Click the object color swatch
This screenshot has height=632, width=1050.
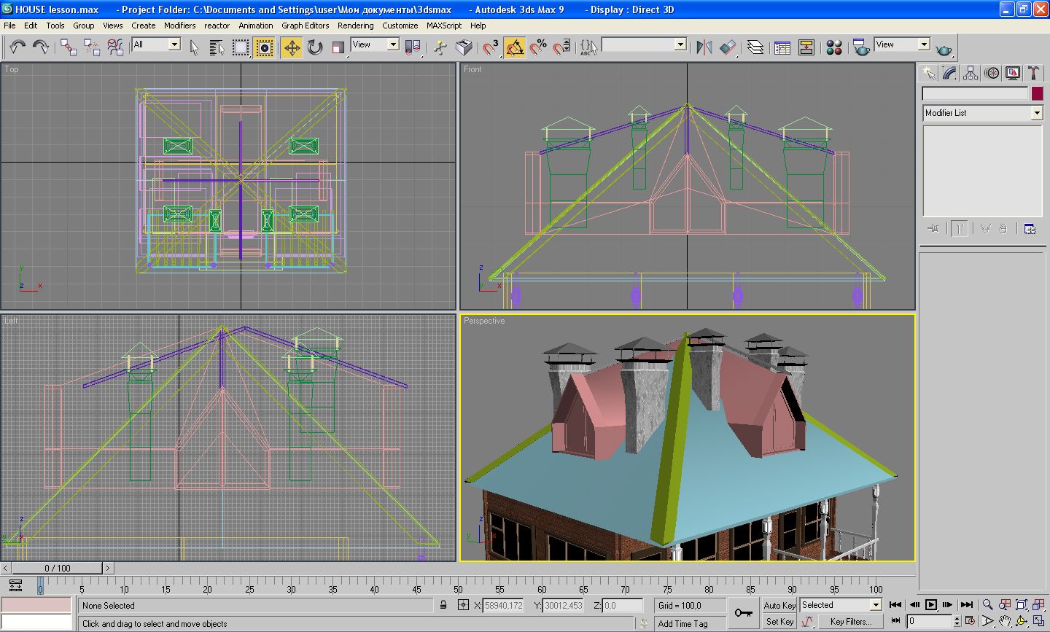(x=1037, y=93)
